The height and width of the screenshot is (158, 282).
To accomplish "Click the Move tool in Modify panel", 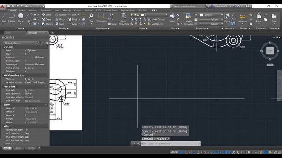I will pyautogui.click(x=47, y=15).
